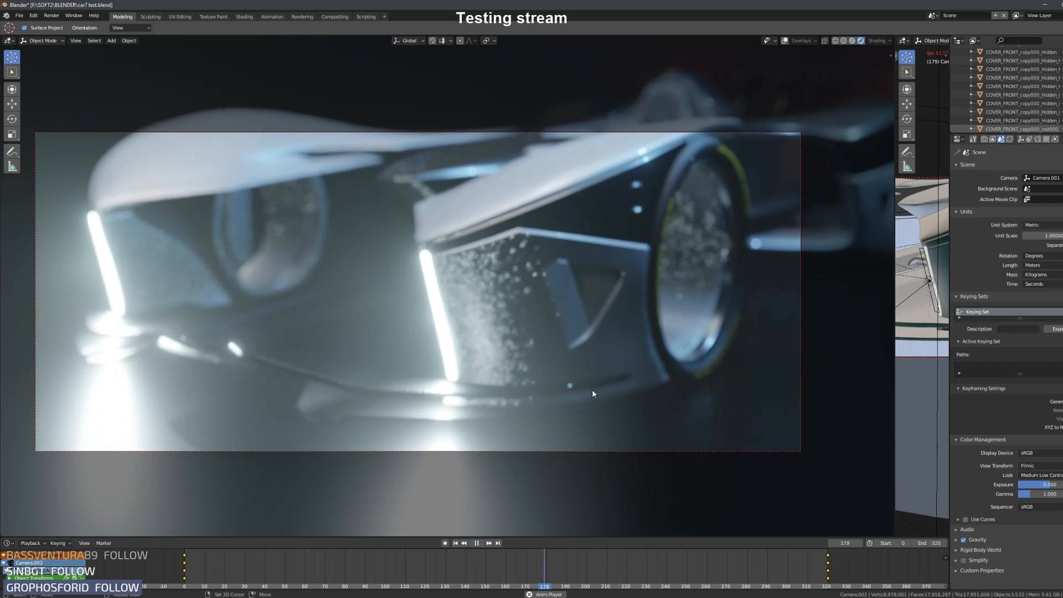The image size is (1063, 598).
Task: Switch to the Animation workspace tab
Action: (272, 17)
